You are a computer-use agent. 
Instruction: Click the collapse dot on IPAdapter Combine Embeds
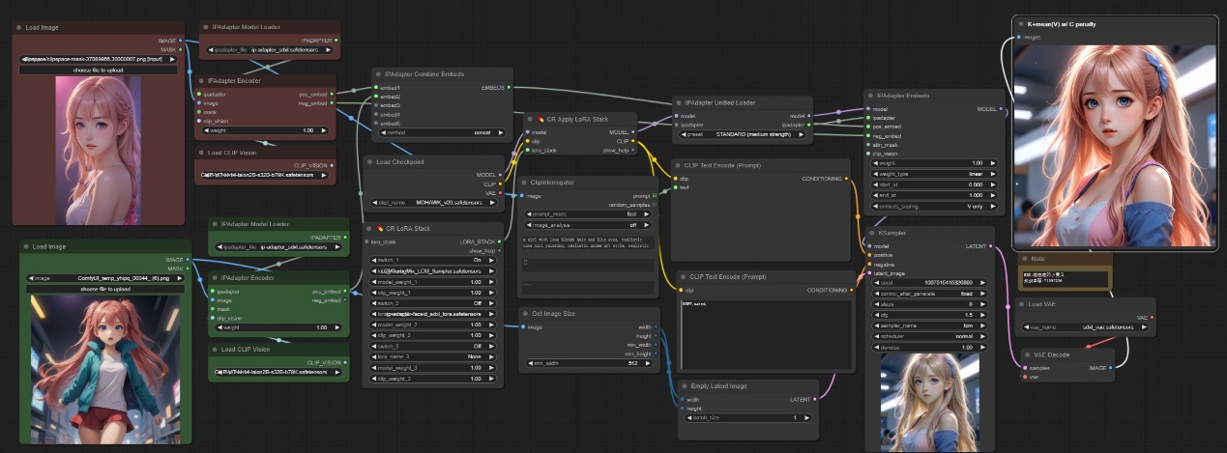[x=379, y=73]
